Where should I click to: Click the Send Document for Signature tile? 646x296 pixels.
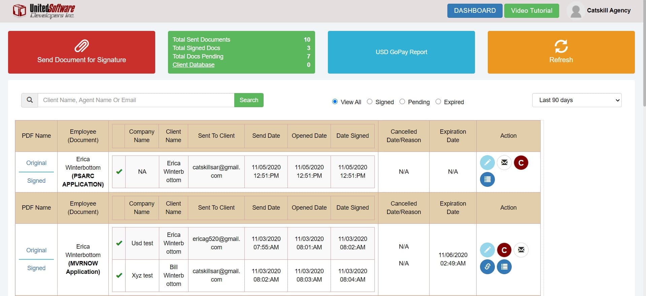[x=81, y=52]
